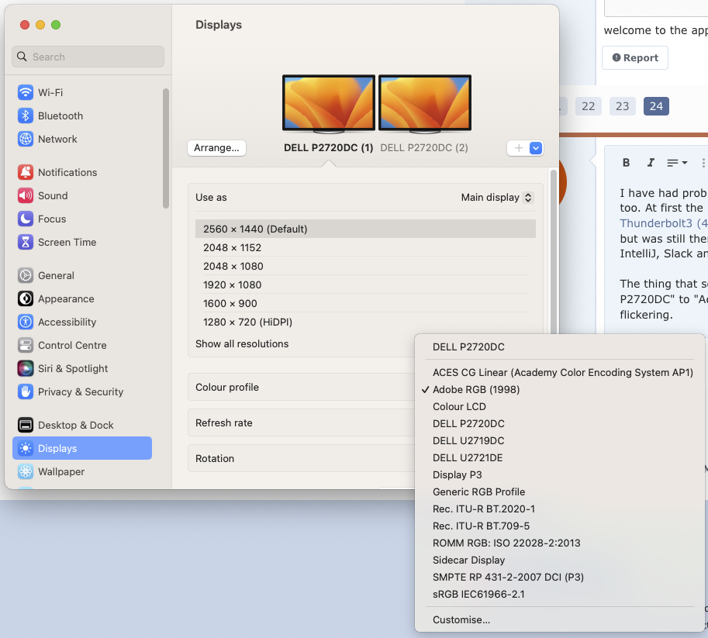Screen dimensions: 708x638
Task: Select the Bluetooth icon in sidebar
Action: (x=26, y=116)
